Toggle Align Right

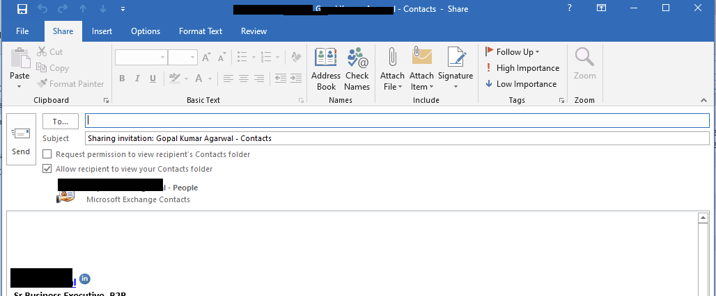(x=259, y=79)
